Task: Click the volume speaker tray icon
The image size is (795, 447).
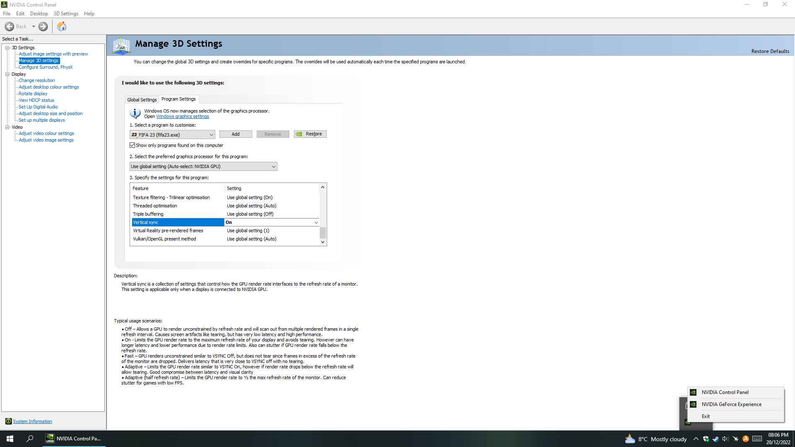Action: point(725,439)
